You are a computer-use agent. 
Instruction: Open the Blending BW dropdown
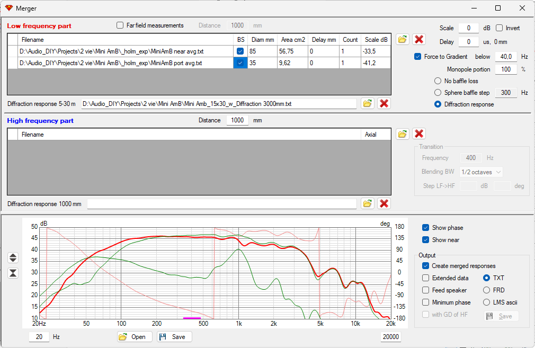pos(481,172)
